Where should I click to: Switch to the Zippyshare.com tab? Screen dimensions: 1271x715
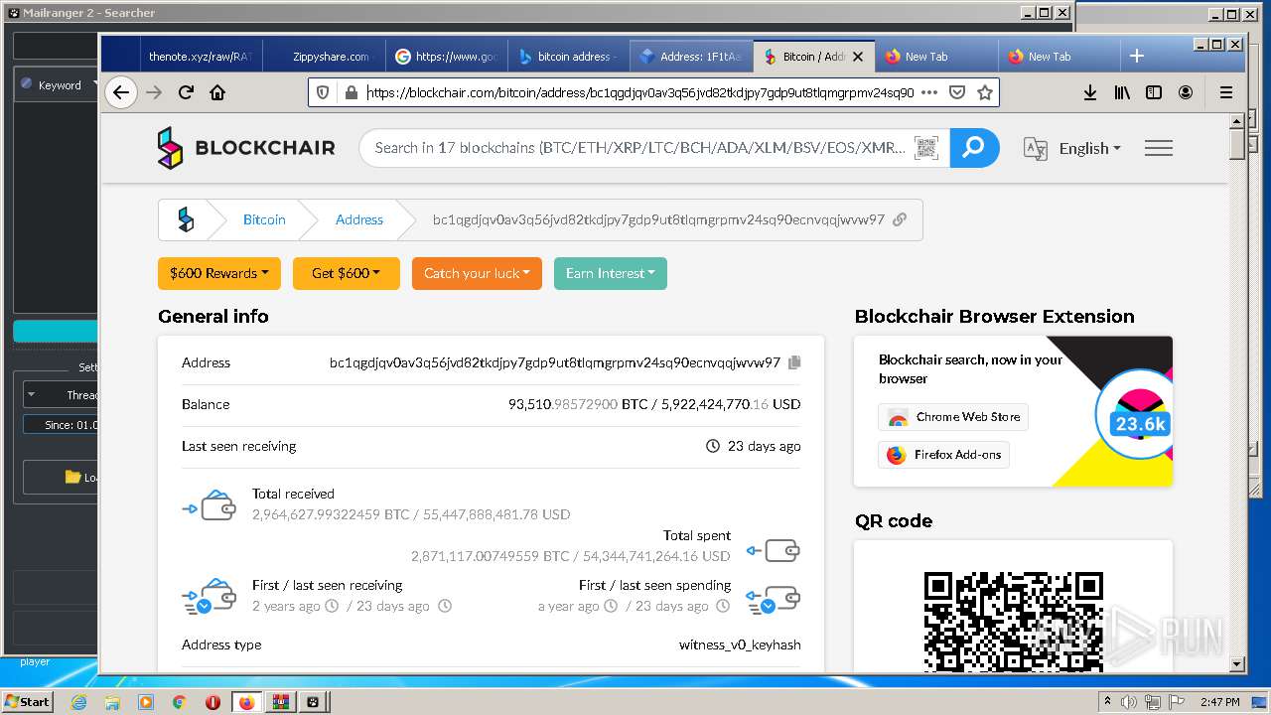click(x=325, y=57)
